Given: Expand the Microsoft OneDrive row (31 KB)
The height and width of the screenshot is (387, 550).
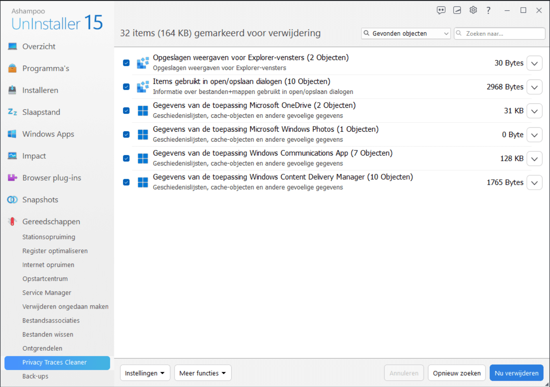Looking at the screenshot, I should (534, 111).
